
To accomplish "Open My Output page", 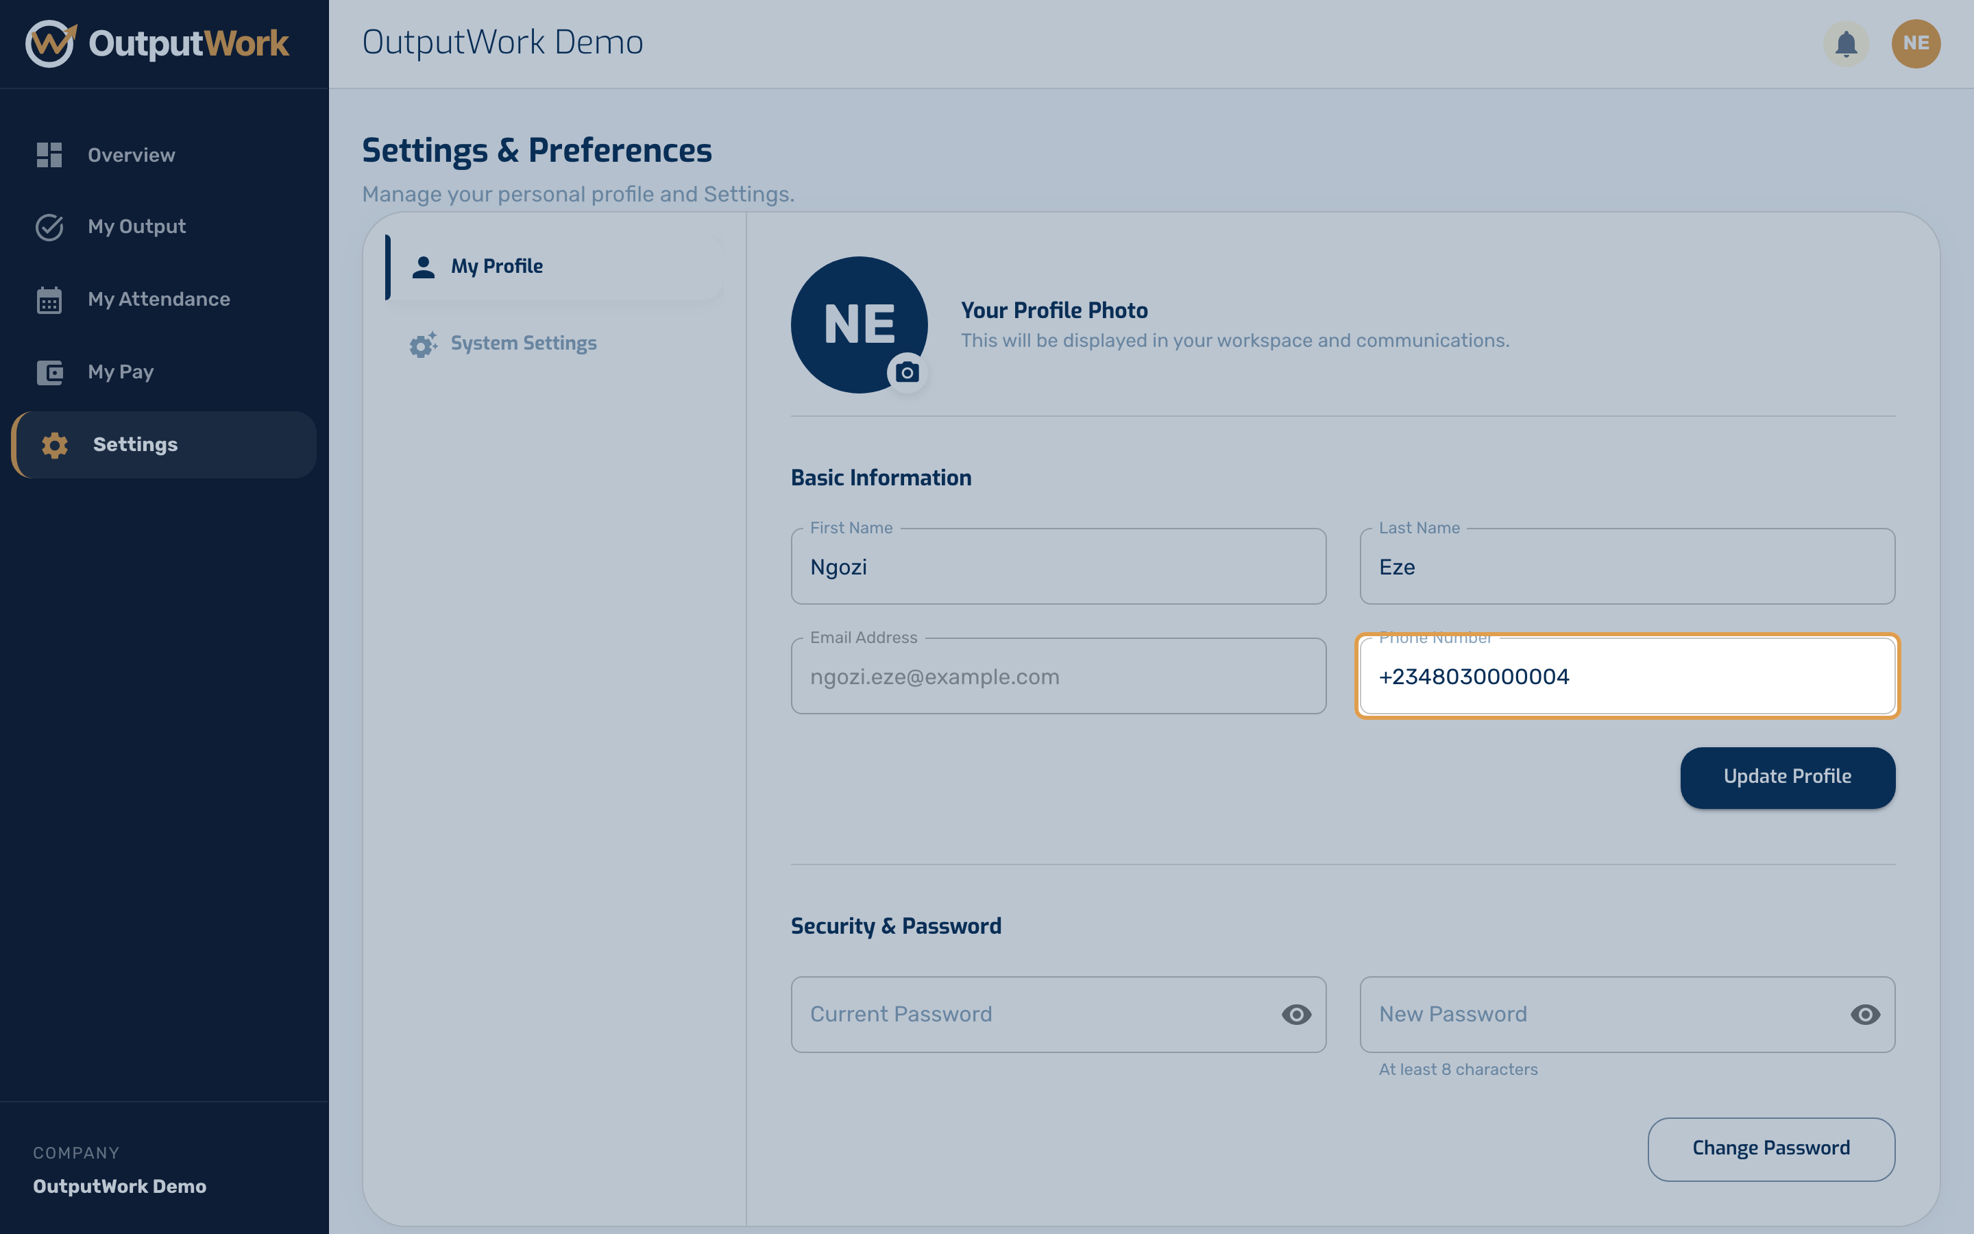I will [164, 227].
